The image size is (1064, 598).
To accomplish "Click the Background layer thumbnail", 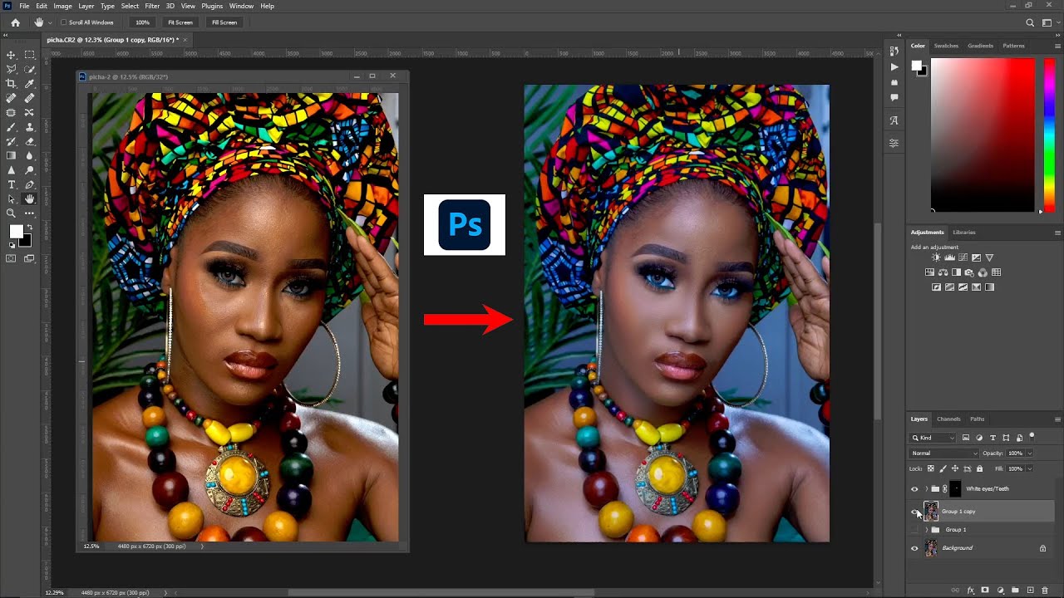I will click(931, 548).
